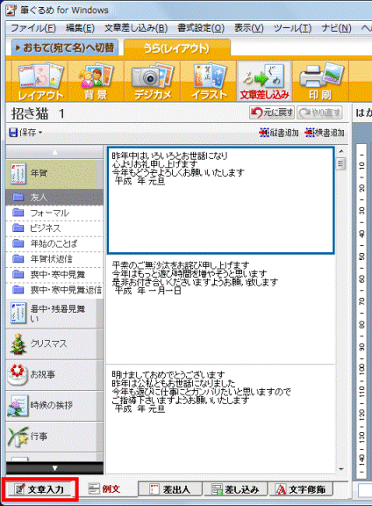This screenshot has width=372, height=506.
Task: Select sample text starting 明けましておめでとう
Action: (x=221, y=418)
